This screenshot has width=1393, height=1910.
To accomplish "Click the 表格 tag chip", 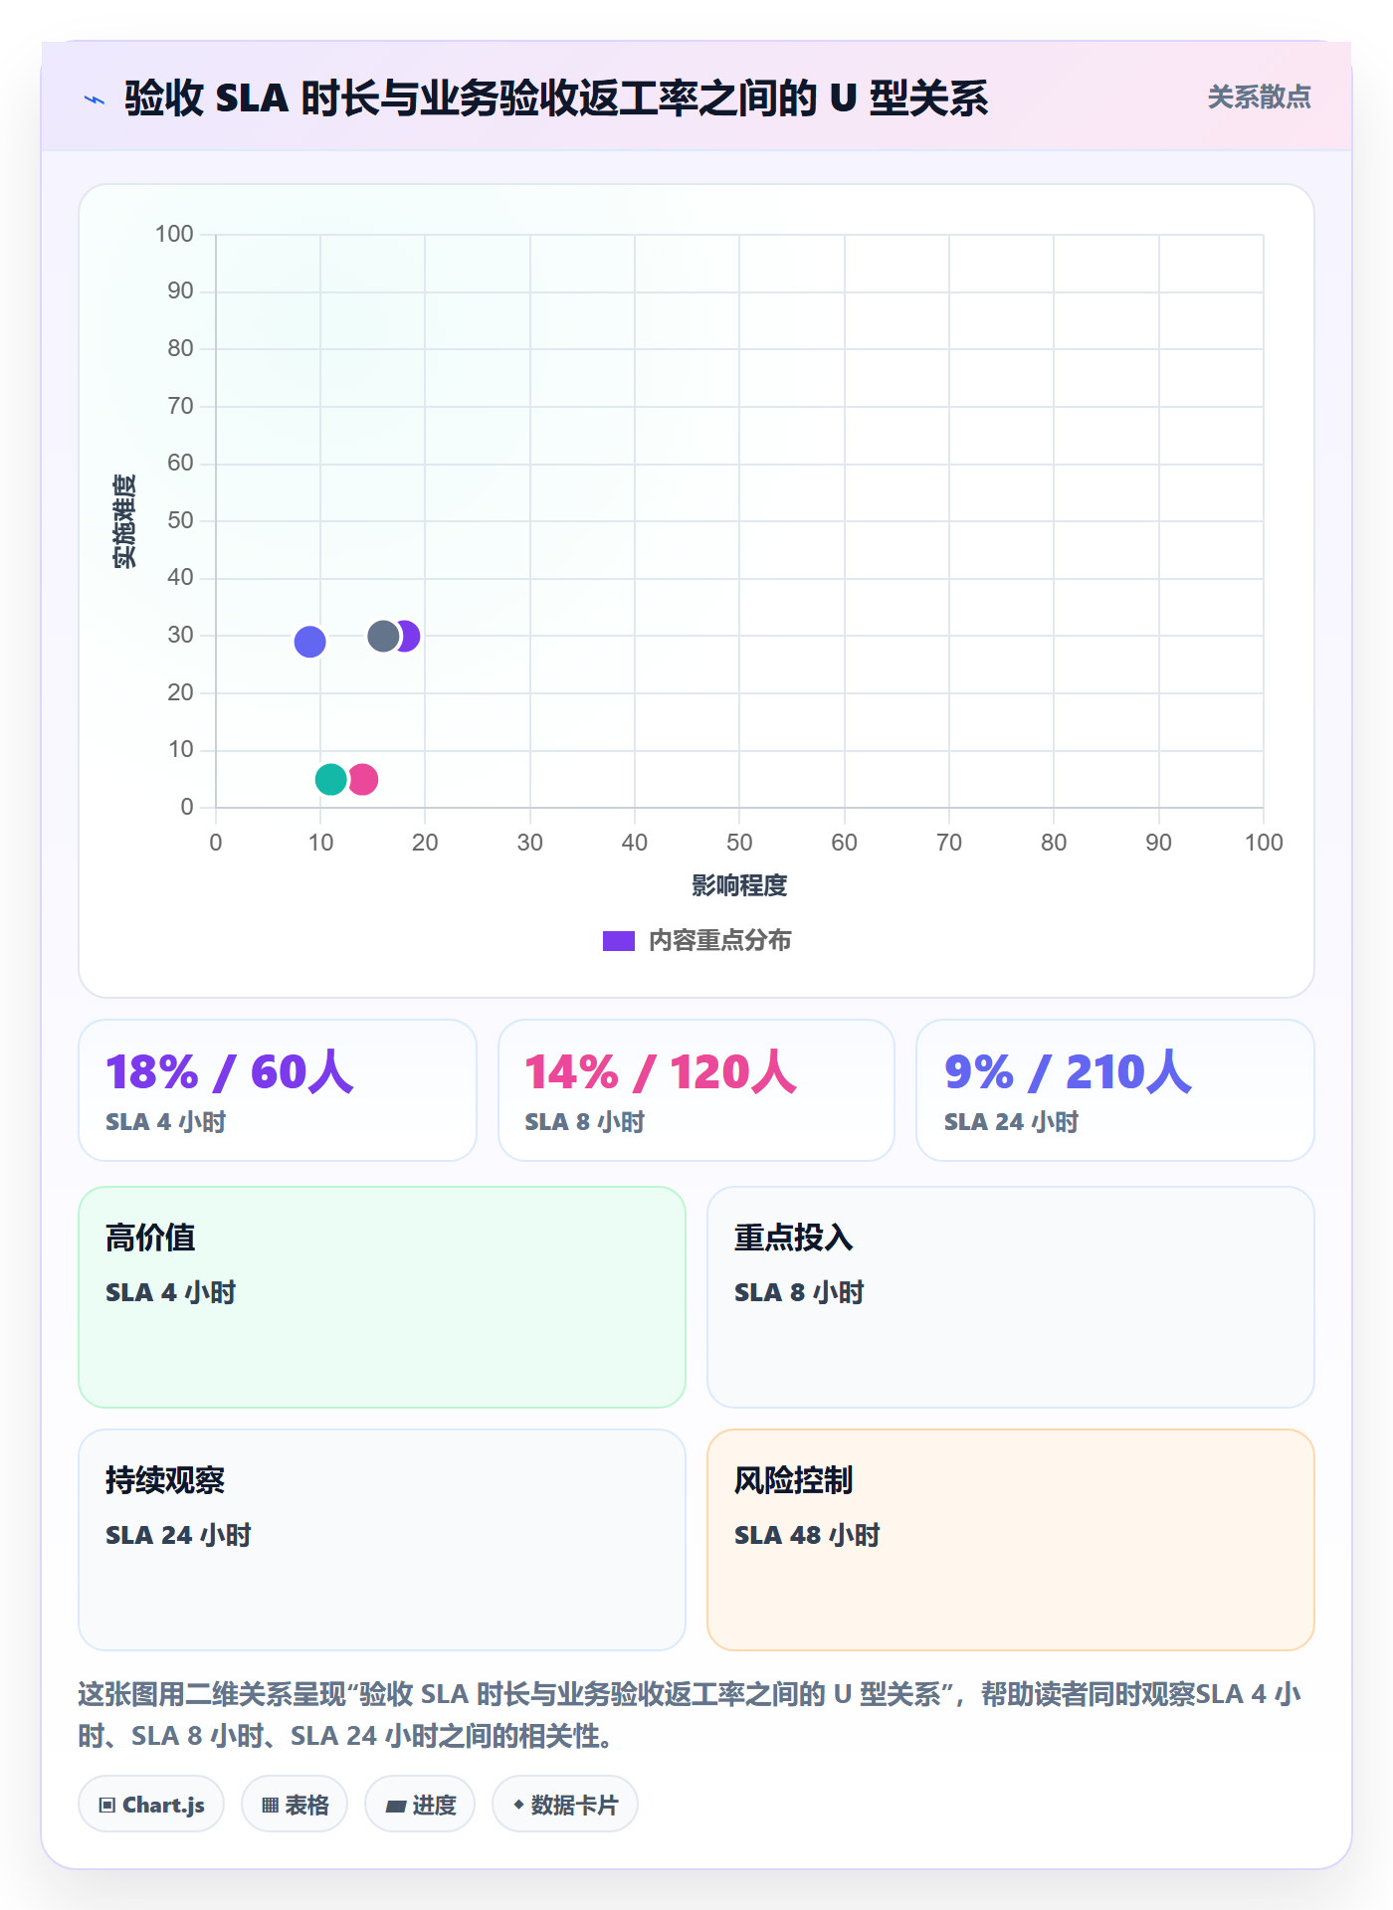I will (x=295, y=1805).
